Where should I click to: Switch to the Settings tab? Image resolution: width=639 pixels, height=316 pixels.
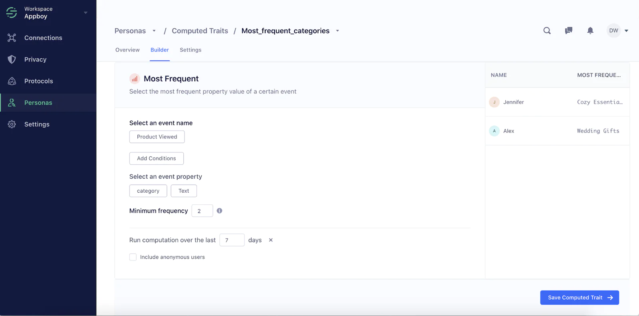coord(191,50)
